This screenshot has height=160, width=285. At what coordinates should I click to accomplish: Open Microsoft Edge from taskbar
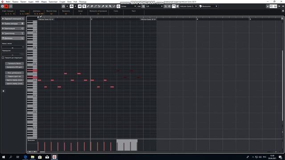pyautogui.click(x=25, y=157)
